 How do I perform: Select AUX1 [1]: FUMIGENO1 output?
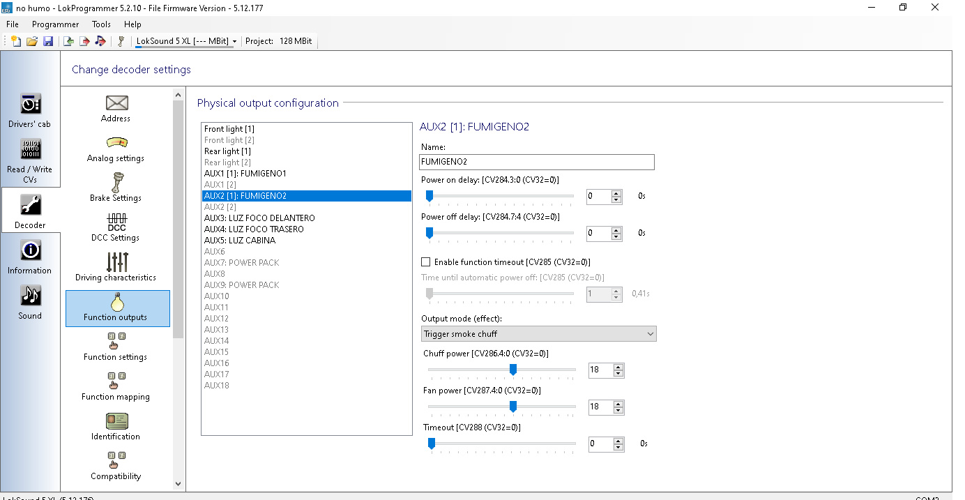[x=307, y=174]
